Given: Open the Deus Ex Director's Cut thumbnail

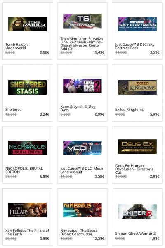Looking at the screenshot, I should [137, 146].
